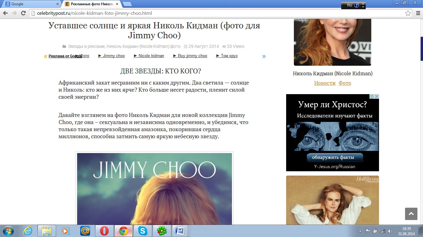
Task: Switch to Microsoft Word on the taskbar
Action: [180, 231]
